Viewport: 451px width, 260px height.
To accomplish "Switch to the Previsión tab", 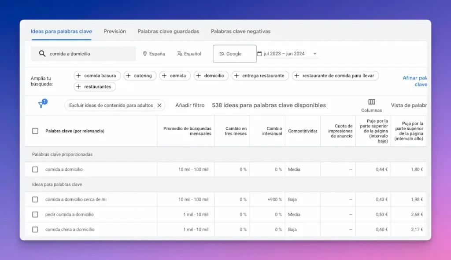I will (115, 31).
